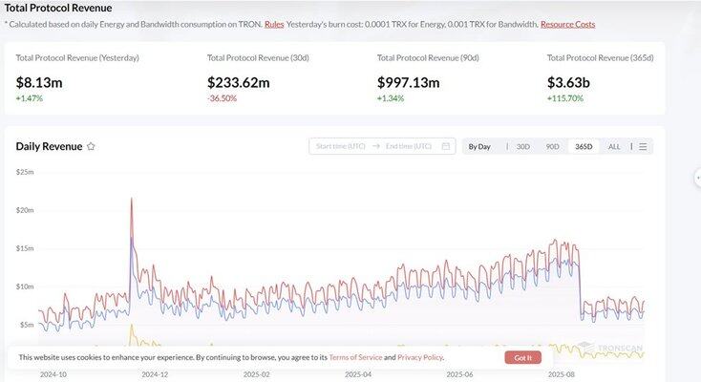Click the Total Protocol Revenue (Yesterday) $8.13m value

39,82
